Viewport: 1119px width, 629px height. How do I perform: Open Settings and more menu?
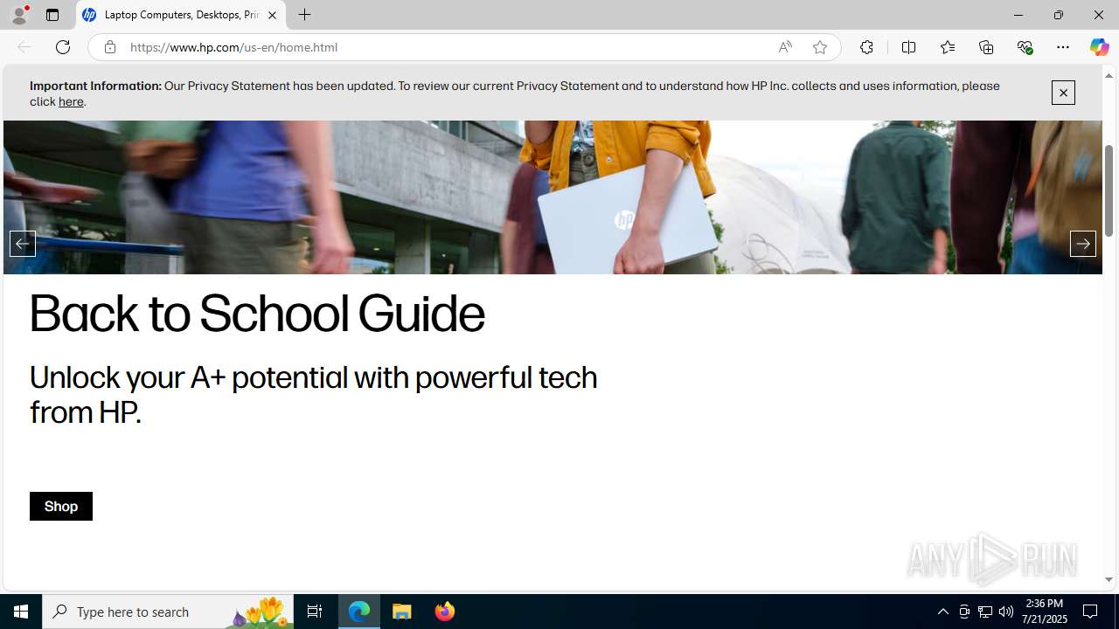pyautogui.click(x=1063, y=47)
